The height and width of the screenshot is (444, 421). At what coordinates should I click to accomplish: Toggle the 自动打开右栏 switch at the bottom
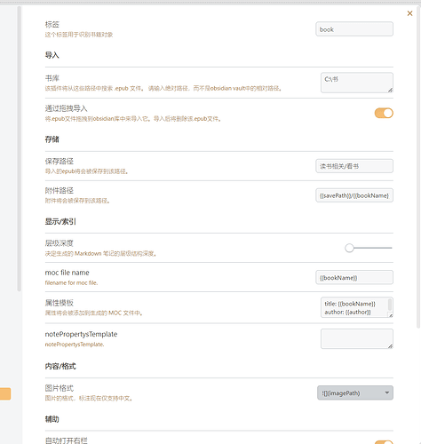point(384,442)
